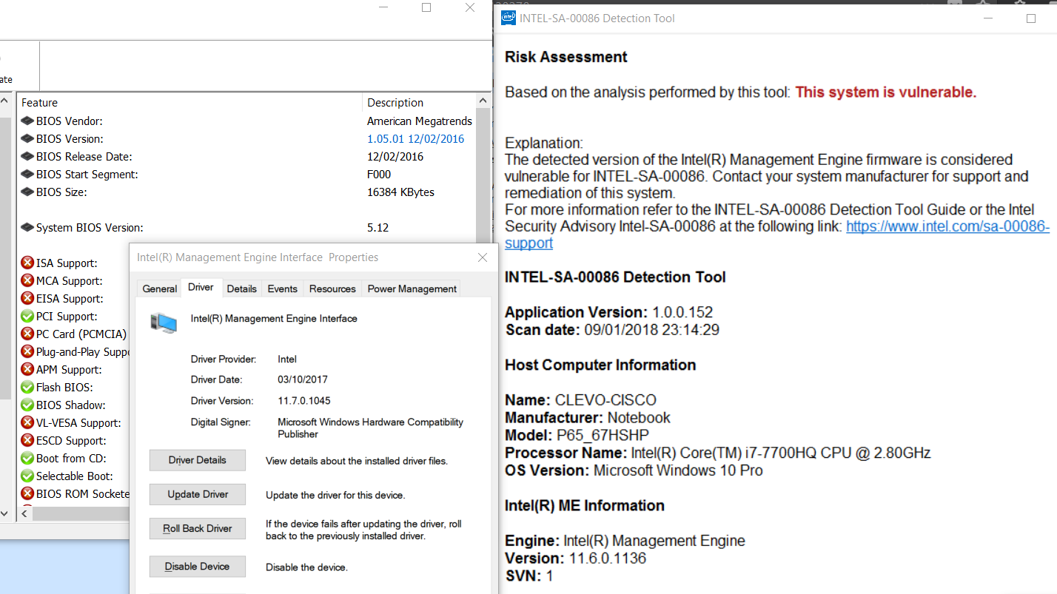Click the Intel logo in the Detection Tool title bar
The image size is (1057, 594).
(509, 18)
